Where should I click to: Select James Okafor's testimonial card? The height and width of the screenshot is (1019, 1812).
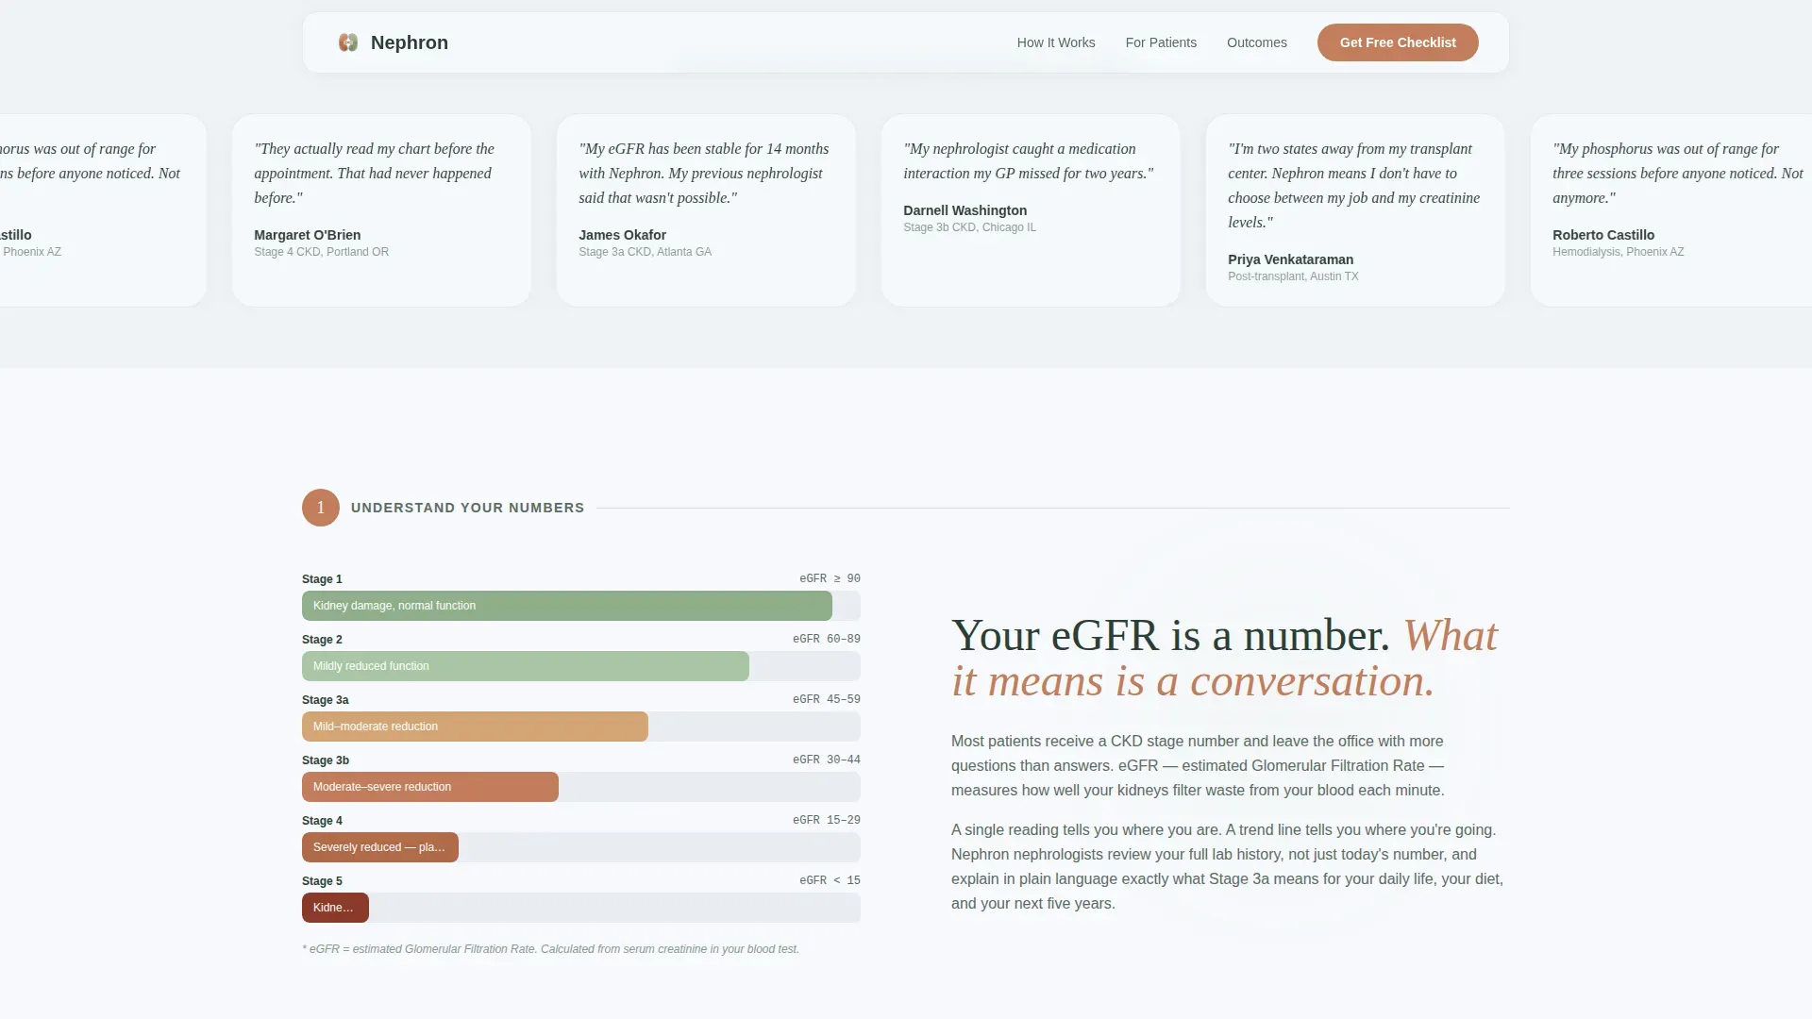click(706, 210)
